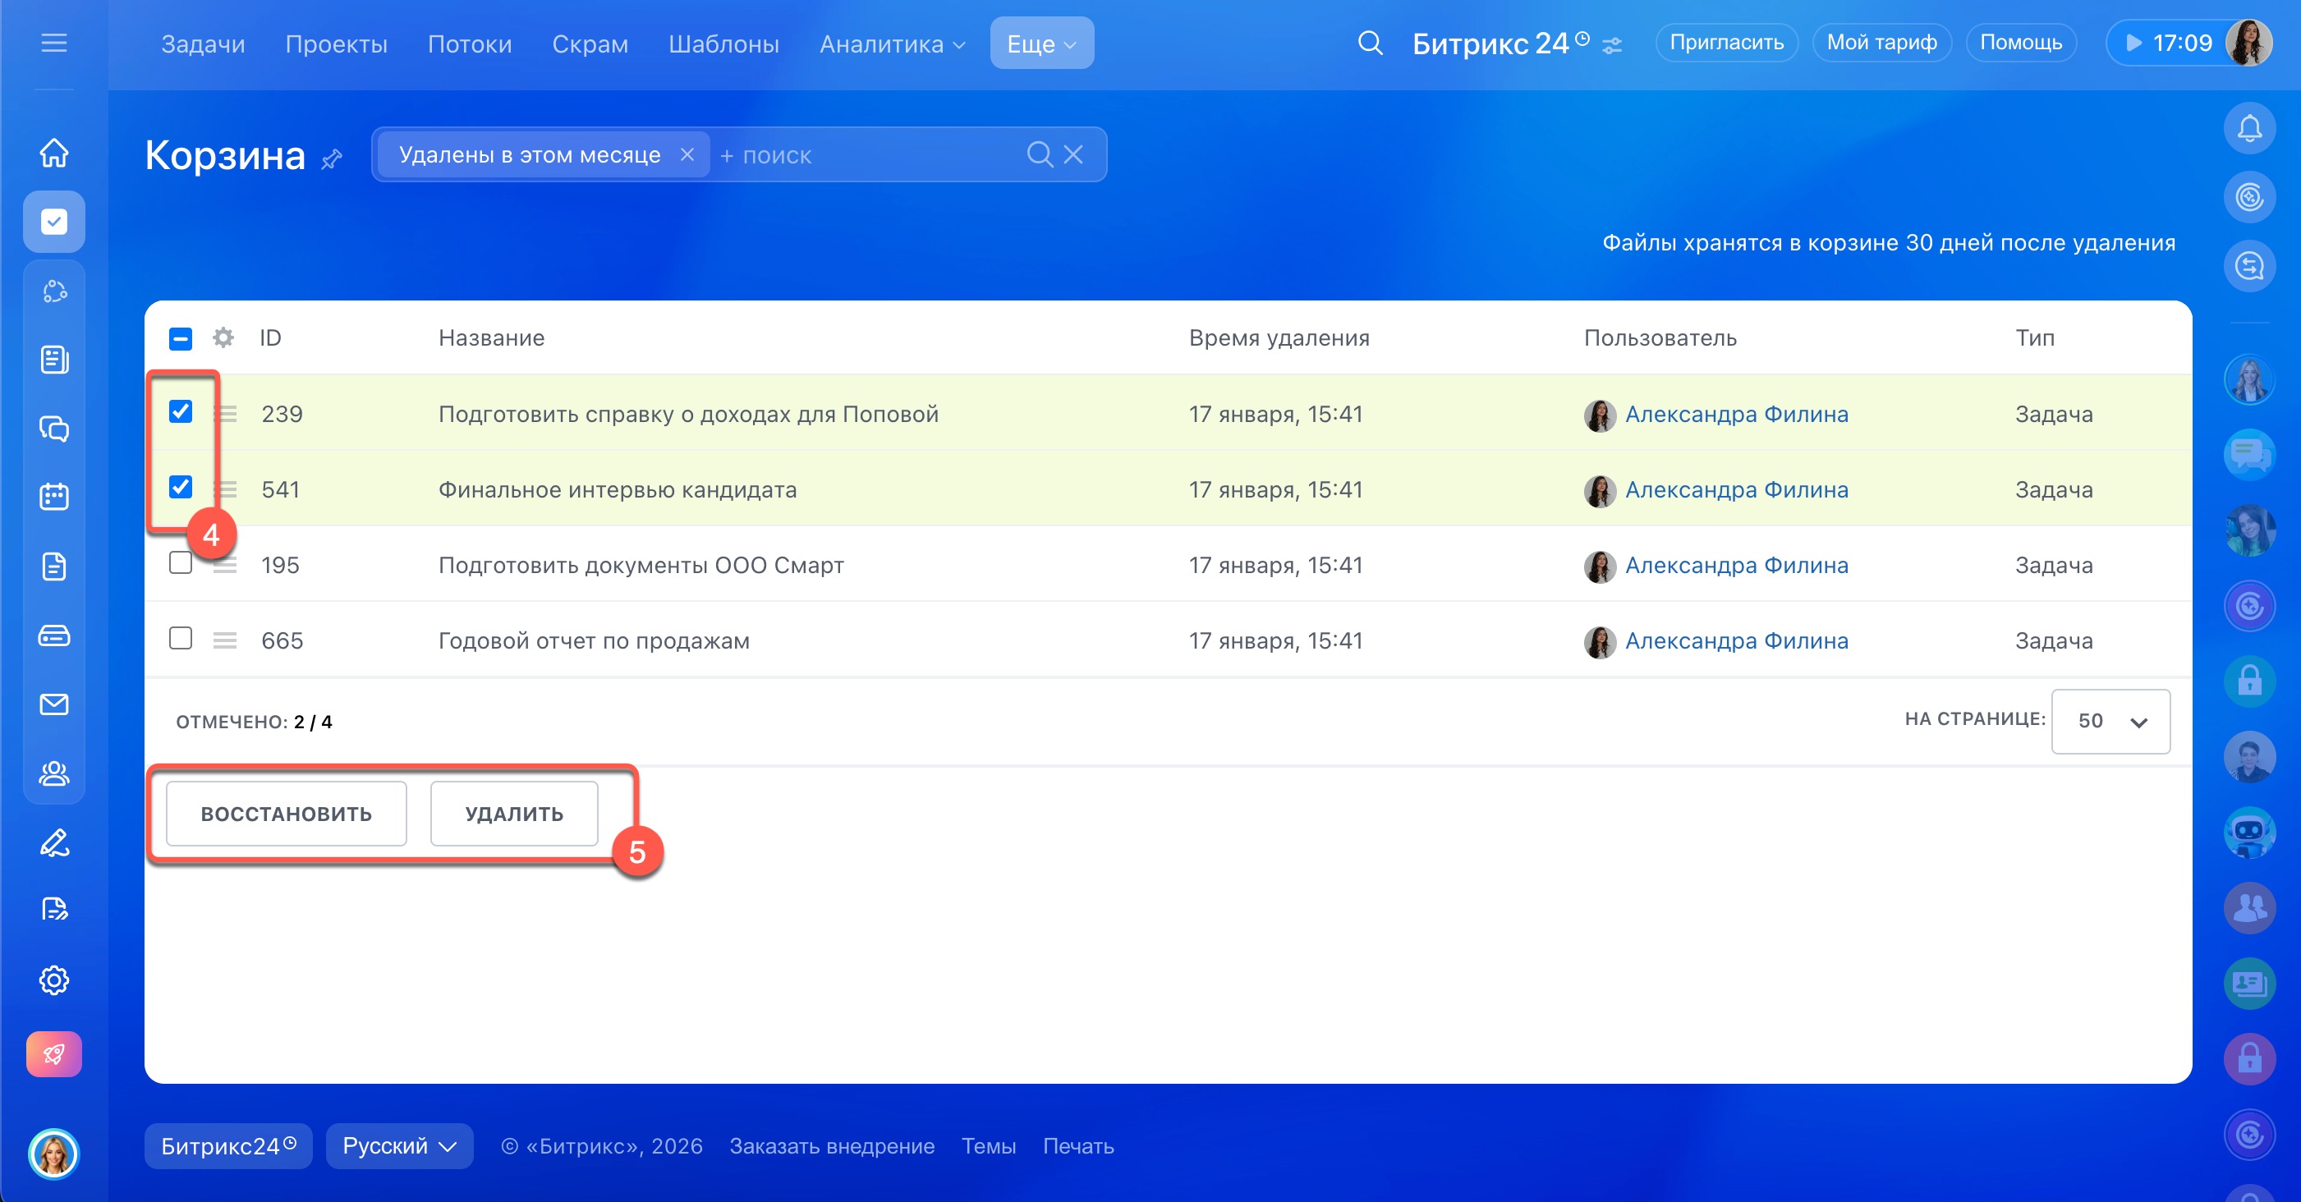Viewport: 2301px width, 1202px height.
Task: Open the Шаблоны menu item
Action: (x=723, y=43)
